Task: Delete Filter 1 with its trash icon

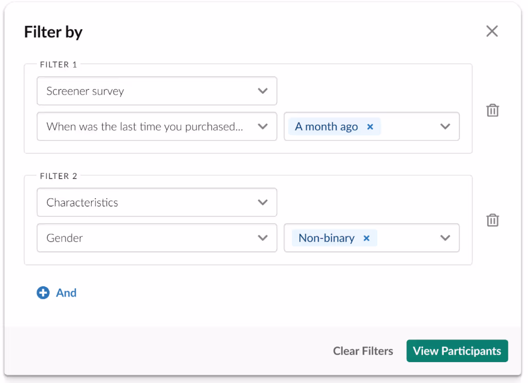Action: coord(493,111)
